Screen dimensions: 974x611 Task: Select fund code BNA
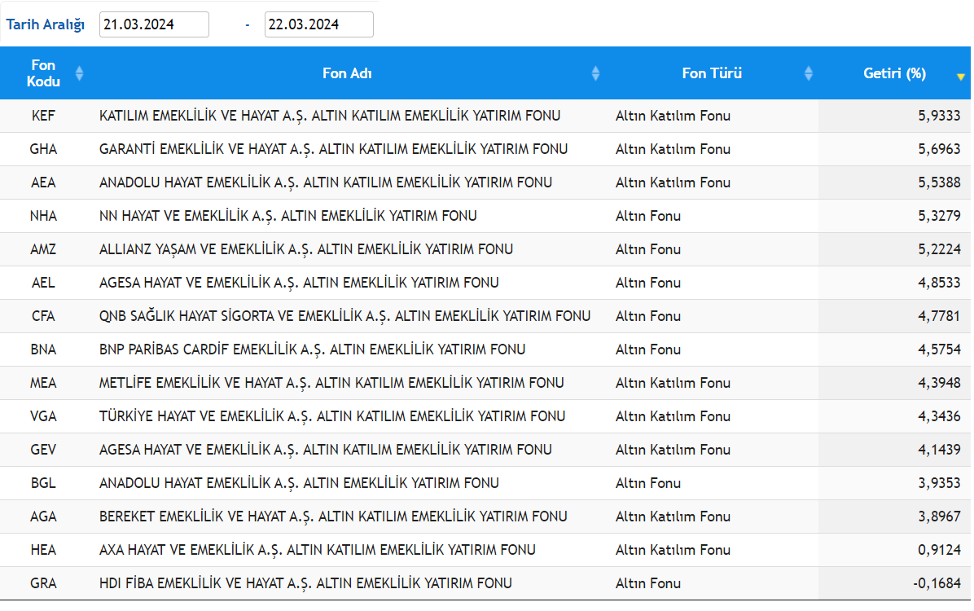click(43, 350)
